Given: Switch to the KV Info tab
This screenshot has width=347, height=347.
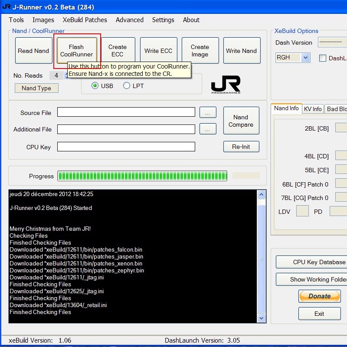Looking at the screenshot, I should tap(313, 109).
